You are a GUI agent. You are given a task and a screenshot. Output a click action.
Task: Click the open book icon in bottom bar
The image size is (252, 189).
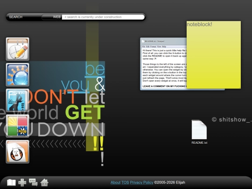11,182
